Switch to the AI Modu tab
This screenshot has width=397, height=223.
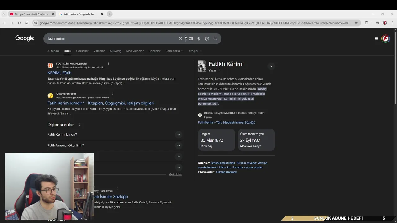(53, 51)
